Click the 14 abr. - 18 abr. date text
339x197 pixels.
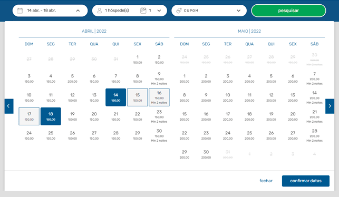click(42, 11)
